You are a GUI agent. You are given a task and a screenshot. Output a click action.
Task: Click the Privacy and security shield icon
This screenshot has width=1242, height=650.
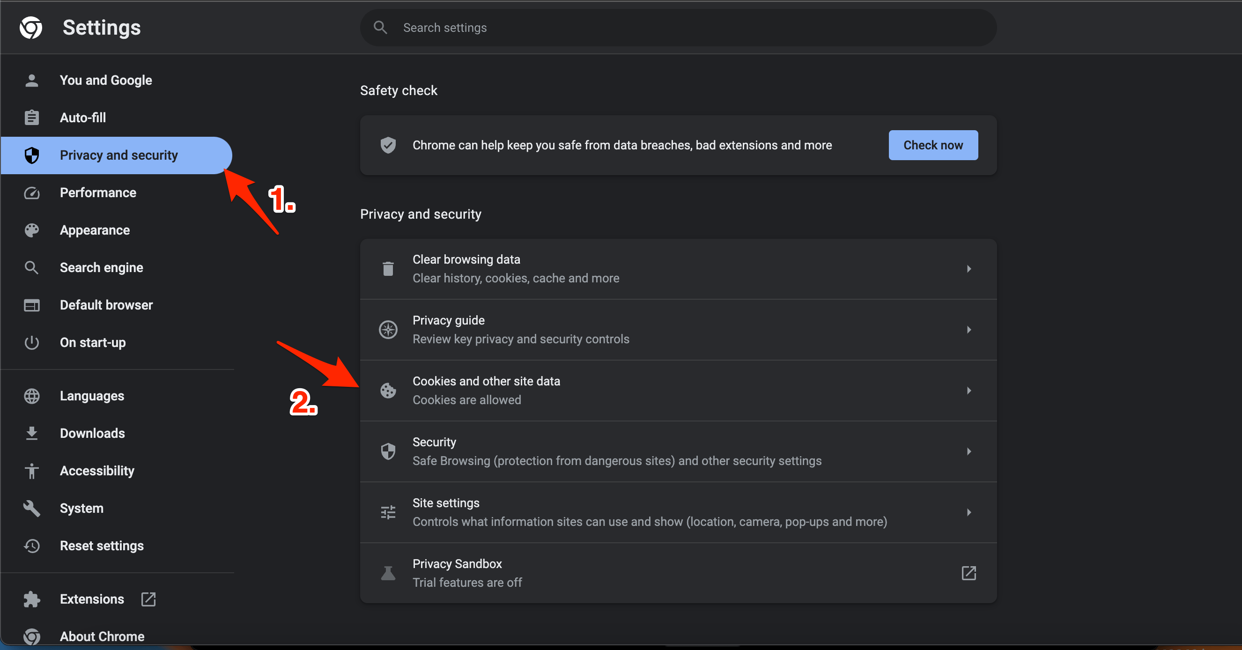coord(33,155)
